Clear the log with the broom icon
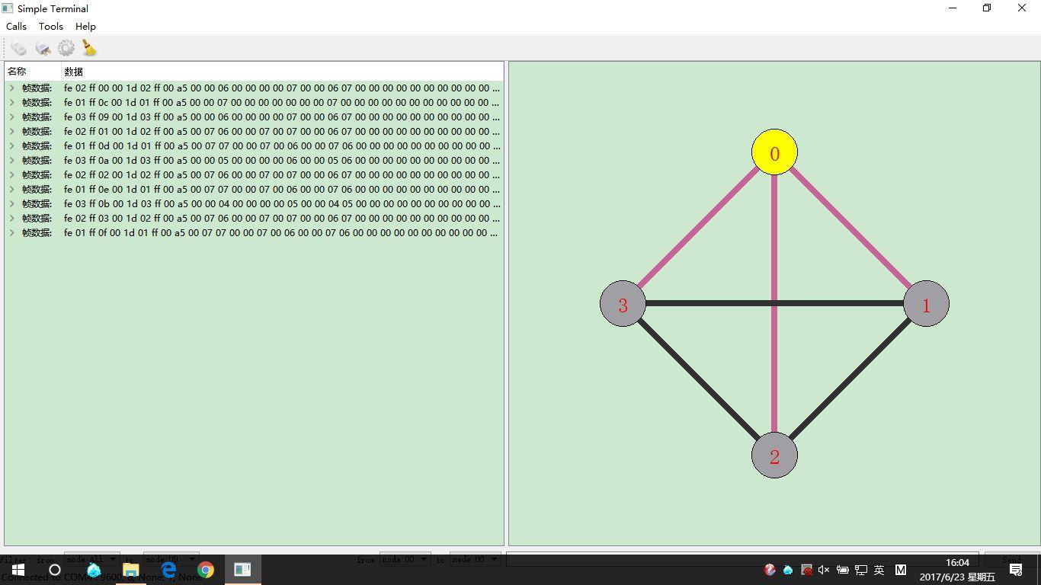 coord(90,49)
